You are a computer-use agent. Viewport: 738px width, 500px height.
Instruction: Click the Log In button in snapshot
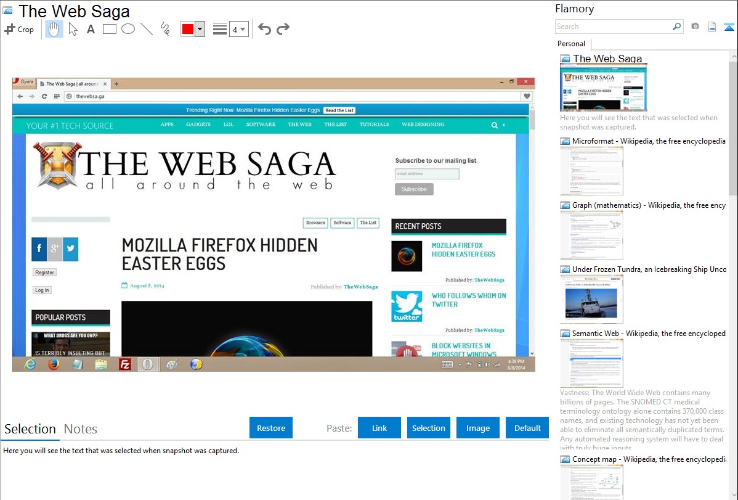tap(42, 290)
